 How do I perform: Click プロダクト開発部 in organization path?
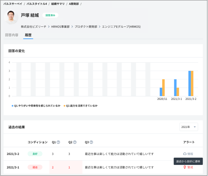point(86,27)
